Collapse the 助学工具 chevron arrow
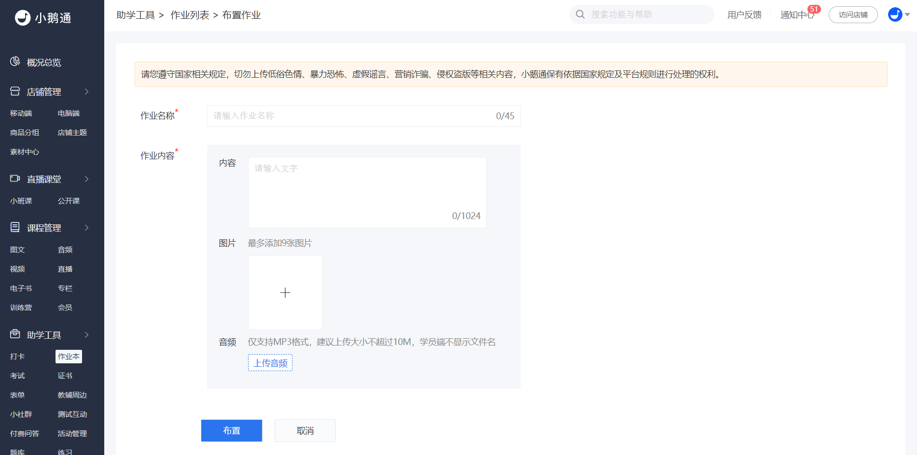 [87, 334]
